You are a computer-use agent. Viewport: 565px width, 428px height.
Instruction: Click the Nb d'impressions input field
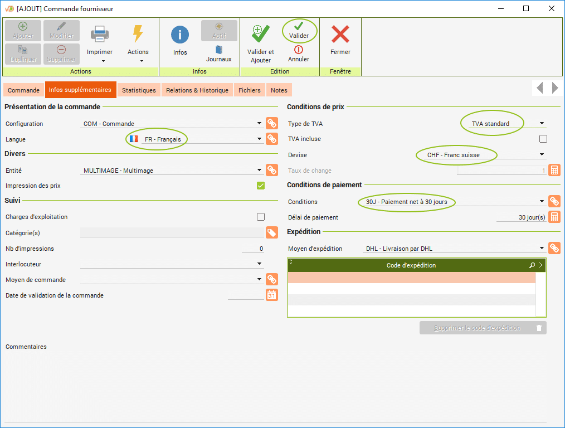coord(252,249)
